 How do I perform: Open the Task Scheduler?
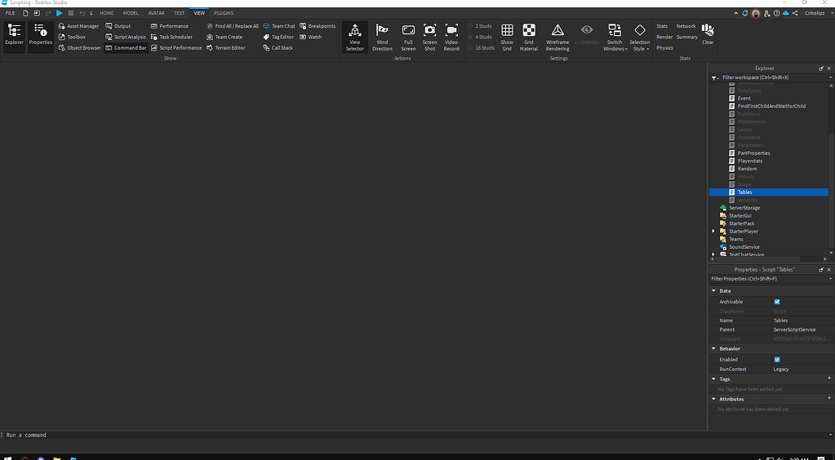pyautogui.click(x=171, y=37)
